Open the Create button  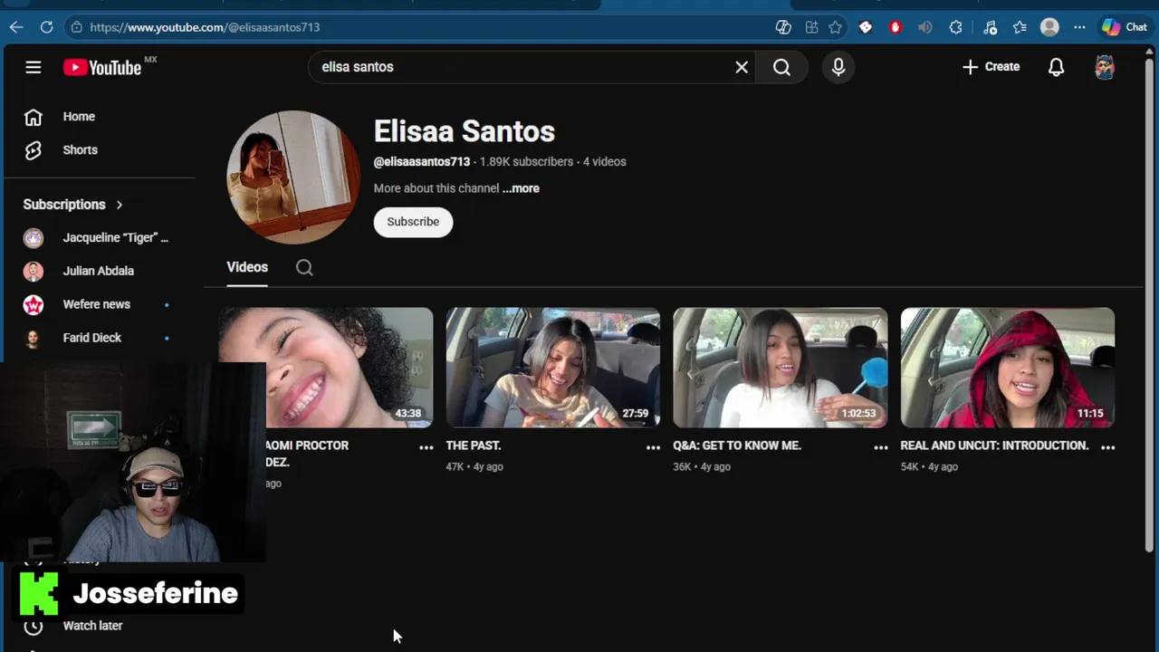(x=991, y=67)
